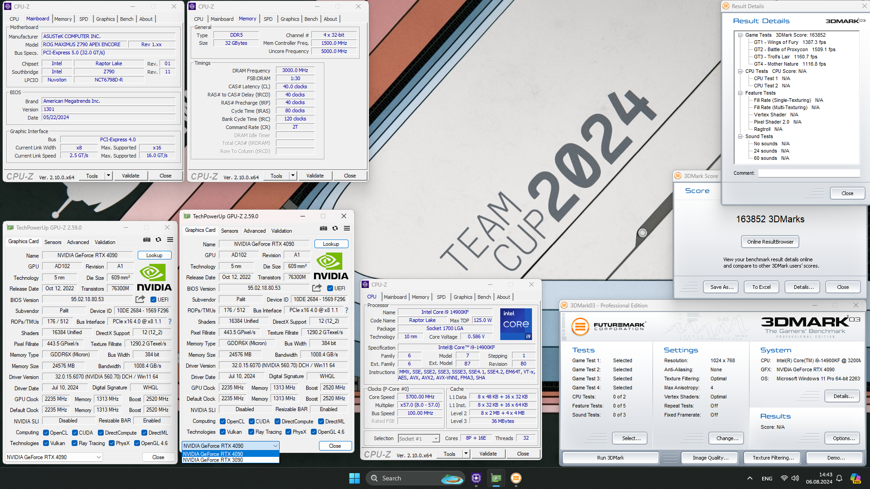Viewport: 870px width, 489px height.
Task: Click the BIOS export share icon in the left GPU-Z window
Action: coord(140,299)
